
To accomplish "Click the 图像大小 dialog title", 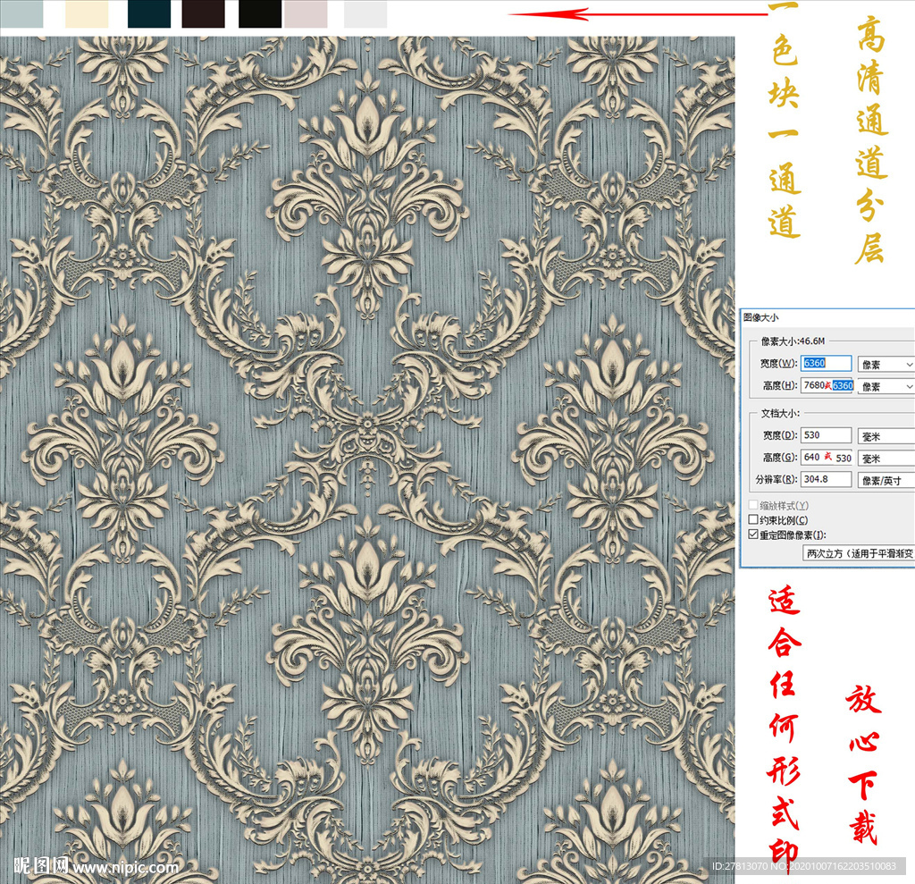I will click(x=761, y=317).
